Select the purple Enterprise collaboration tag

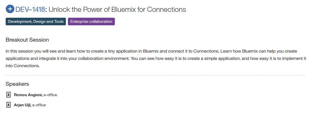(x=91, y=21)
